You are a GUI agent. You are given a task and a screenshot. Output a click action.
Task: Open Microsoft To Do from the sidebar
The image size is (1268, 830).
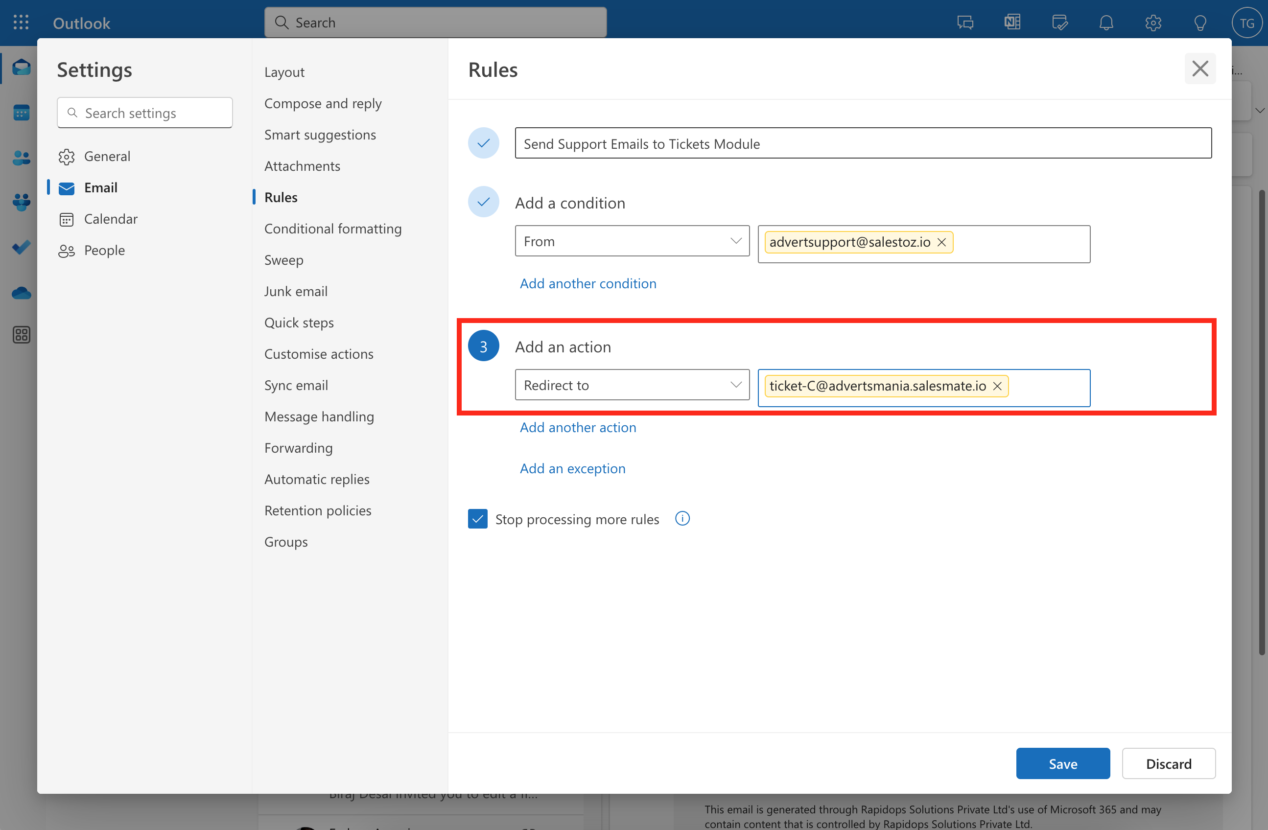(x=22, y=247)
